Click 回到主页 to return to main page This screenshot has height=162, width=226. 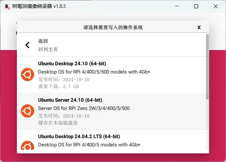pos(48,49)
